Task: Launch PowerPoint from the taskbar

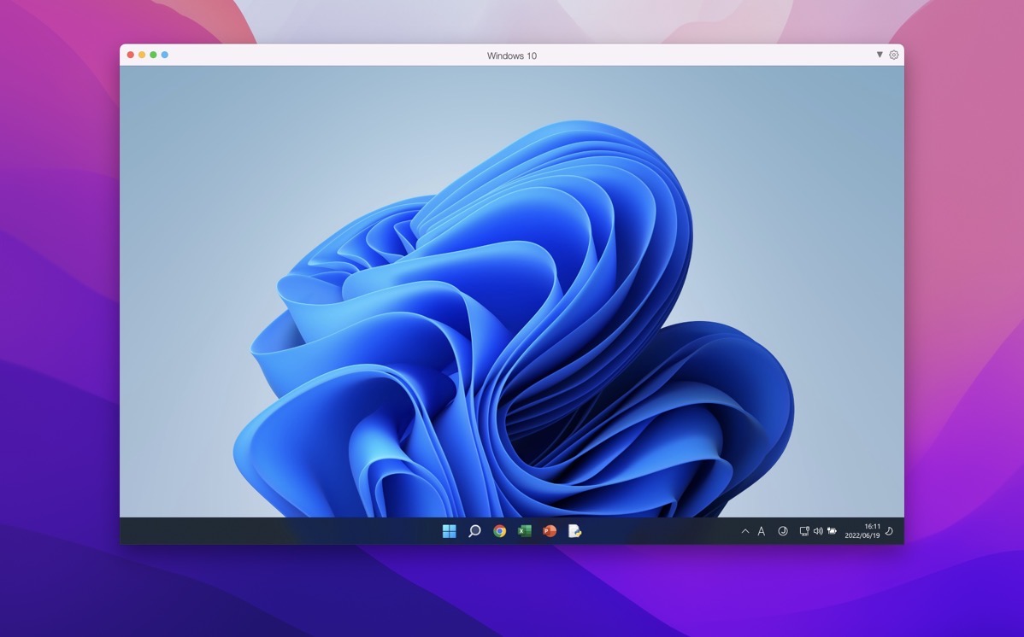Action: coord(550,531)
